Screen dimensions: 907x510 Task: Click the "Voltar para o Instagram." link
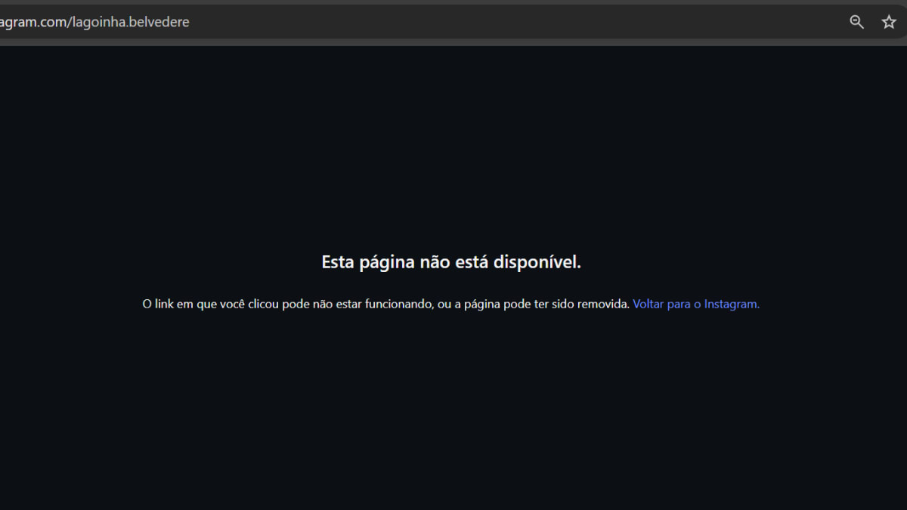[695, 304]
